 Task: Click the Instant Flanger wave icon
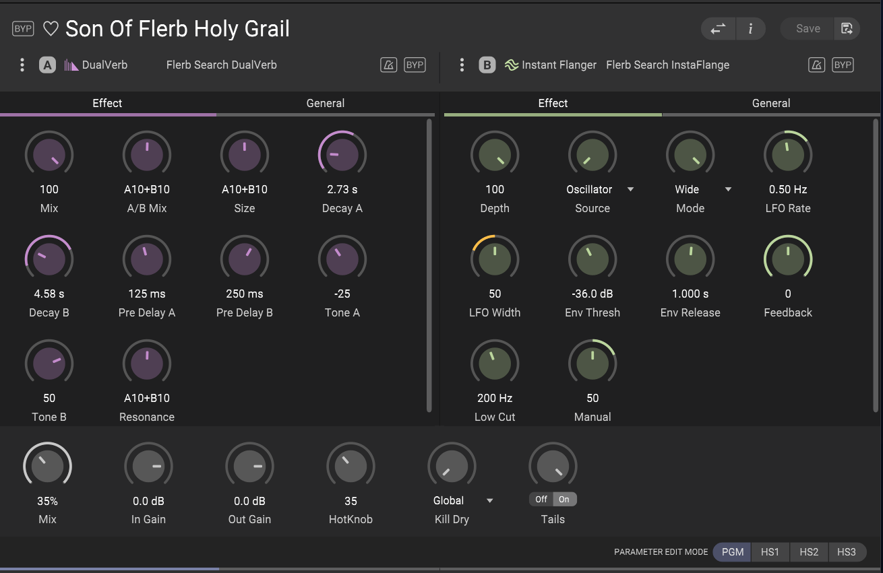click(x=512, y=65)
